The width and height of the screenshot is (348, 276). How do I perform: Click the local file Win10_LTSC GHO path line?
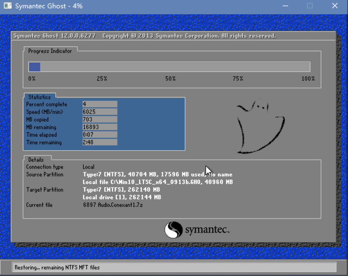158,182
